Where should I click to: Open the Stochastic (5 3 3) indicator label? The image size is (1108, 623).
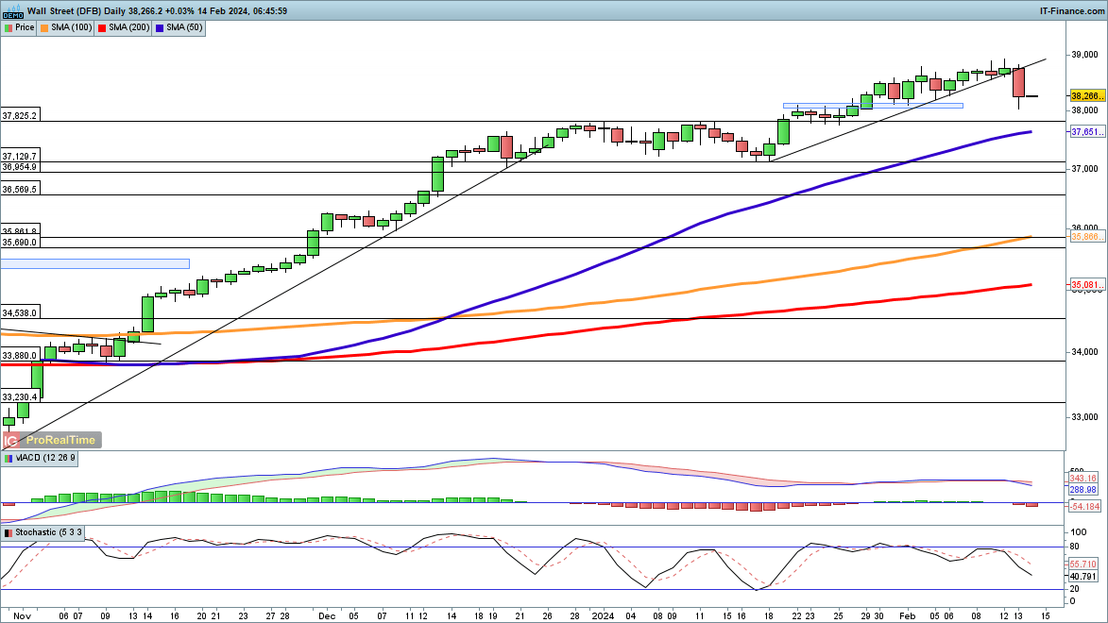tap(49, 532)
